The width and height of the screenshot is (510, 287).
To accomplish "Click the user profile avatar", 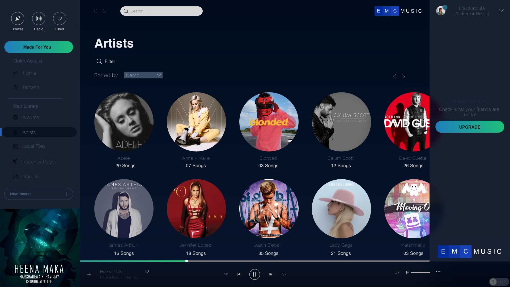I will coord(441,11).
